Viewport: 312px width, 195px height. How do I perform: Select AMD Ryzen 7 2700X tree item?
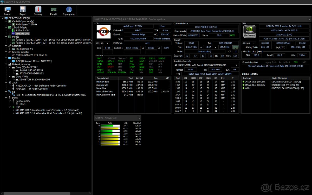tap(27, 24)
